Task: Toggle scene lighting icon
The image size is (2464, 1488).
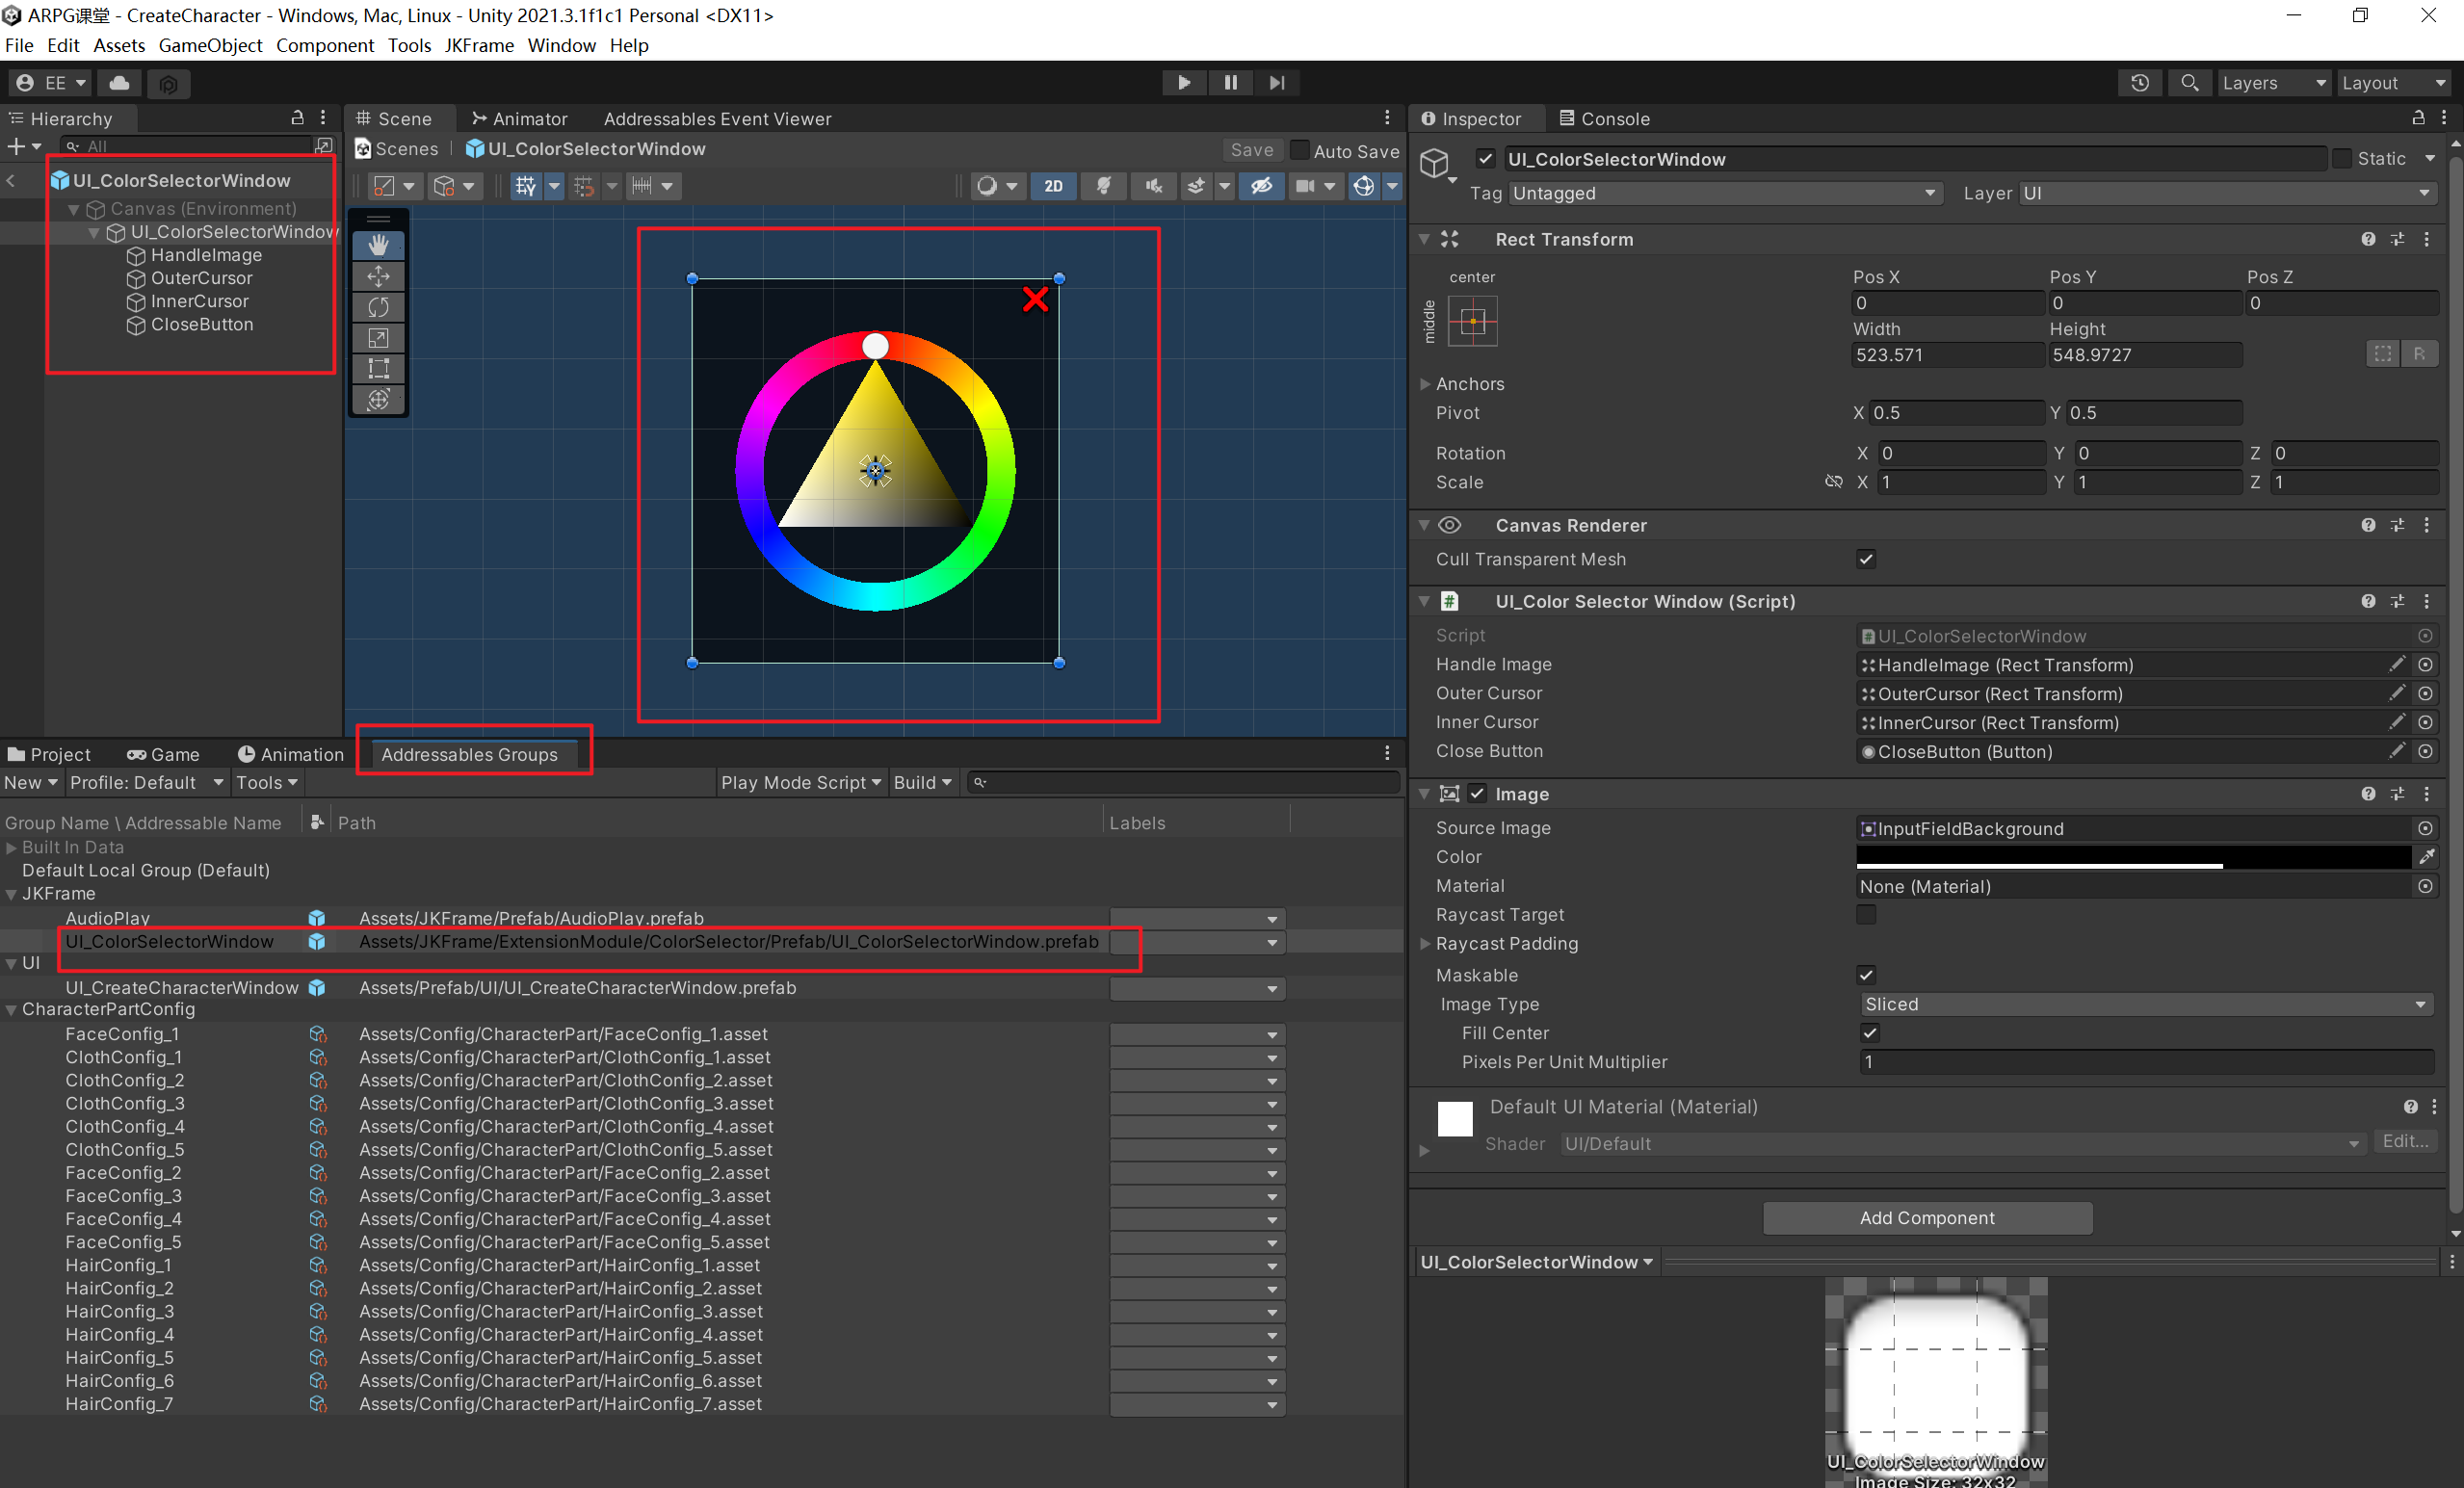Action: click(1104, 186)
